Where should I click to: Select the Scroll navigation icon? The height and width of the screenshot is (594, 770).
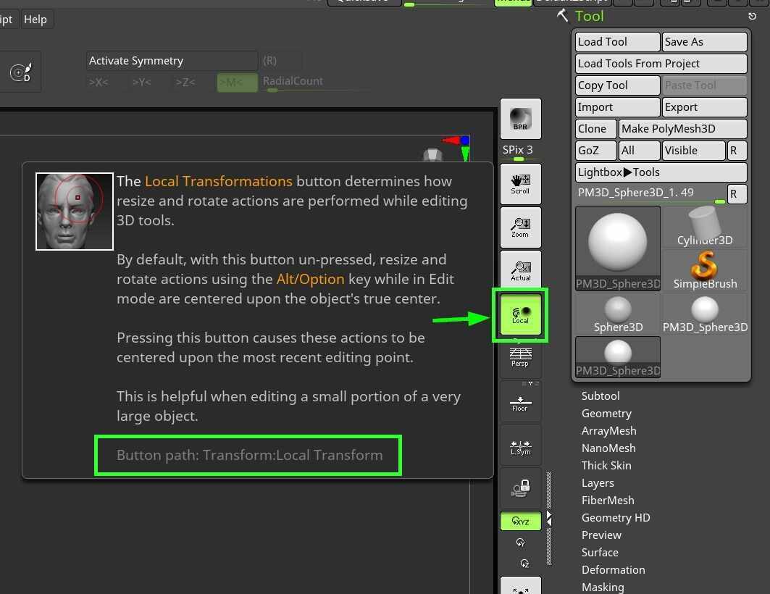click(520, 184)
